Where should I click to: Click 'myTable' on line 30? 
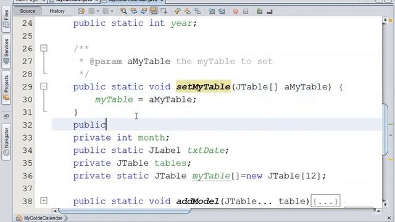[114, 100]
